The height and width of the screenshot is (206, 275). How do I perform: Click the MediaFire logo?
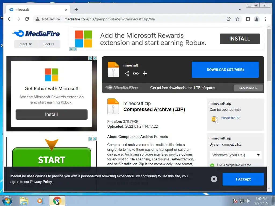[x=36, y=34]
